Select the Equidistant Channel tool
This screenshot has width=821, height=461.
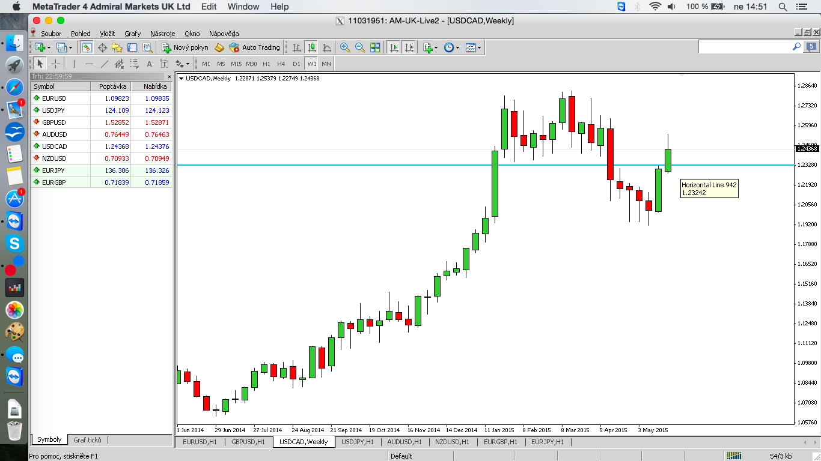[119, 64]
